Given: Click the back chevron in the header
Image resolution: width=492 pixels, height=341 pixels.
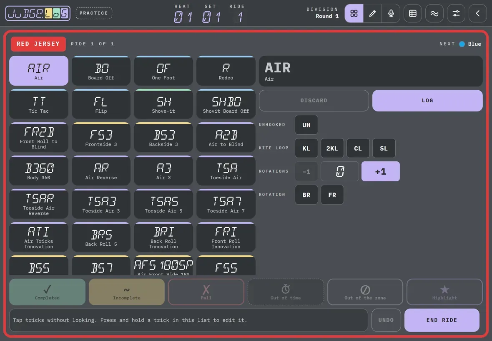Looking at the screenshot, I should click(477, 13).
